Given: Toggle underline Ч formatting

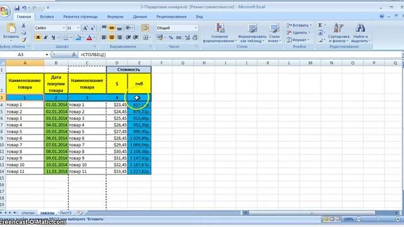Looking at the screenshot, I should [x=53, y=38].
